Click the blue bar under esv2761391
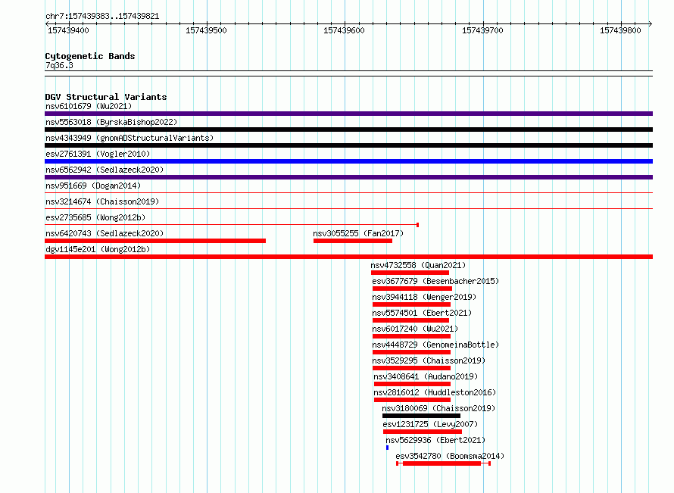 coord(348,161)
